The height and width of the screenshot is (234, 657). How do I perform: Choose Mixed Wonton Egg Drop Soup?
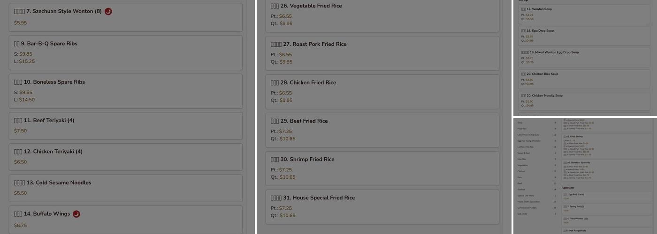click(584, 57)
